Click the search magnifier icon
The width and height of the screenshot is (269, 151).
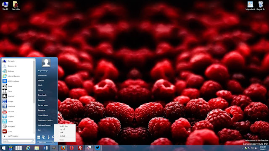(x=33, y=141)
